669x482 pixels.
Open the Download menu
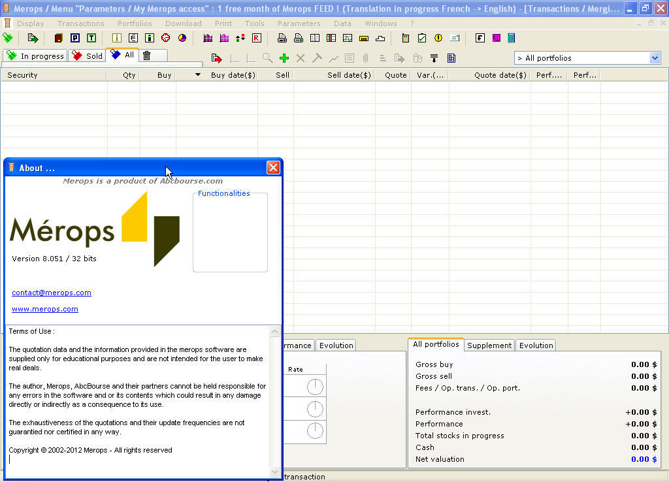pyautogui.click(x=184, y=24)
